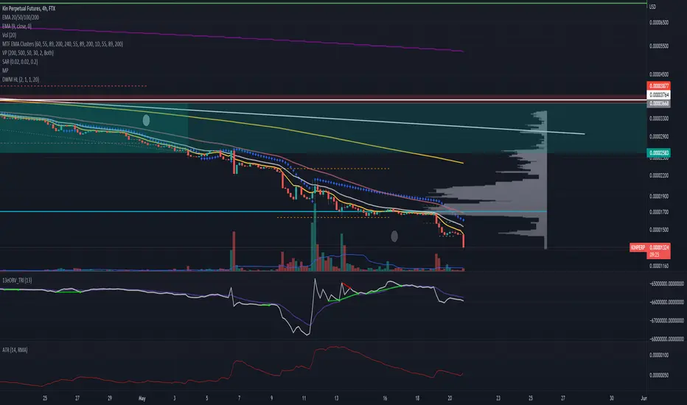Select the EMA (9, close, 0) indicator legend
Viewport: 687px width, 405px height.
pos(17,27)
